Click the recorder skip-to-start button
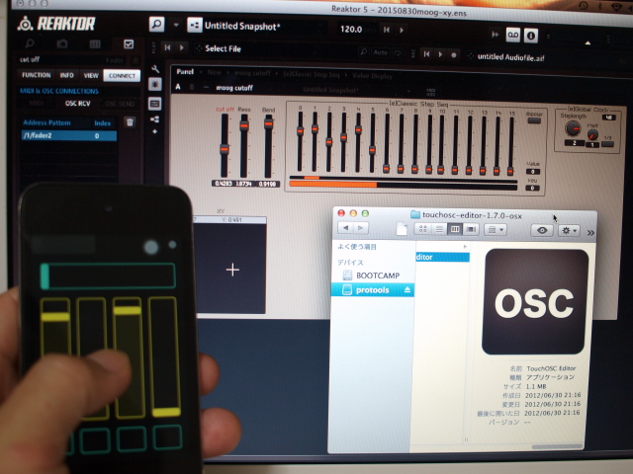 point(426,54)
